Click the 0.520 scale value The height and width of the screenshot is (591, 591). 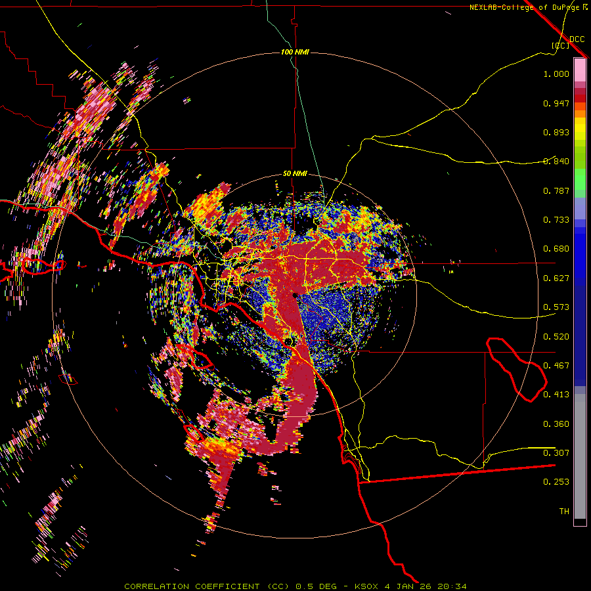point(556,337)
